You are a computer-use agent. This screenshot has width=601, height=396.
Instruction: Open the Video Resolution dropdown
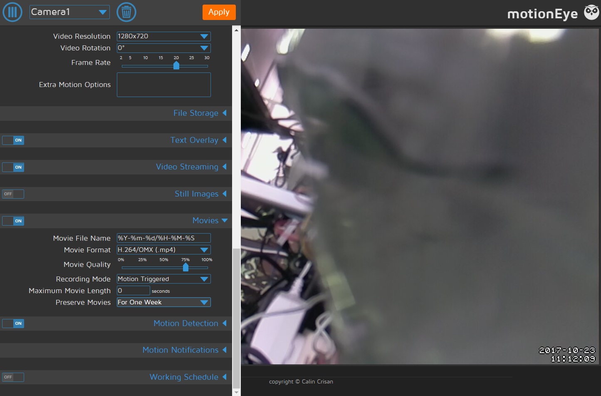coord(163,36)
